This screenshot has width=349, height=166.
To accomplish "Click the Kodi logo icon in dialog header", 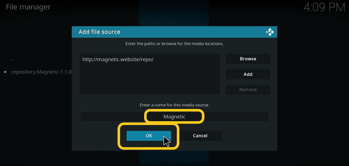I will (x=270, y=32).
